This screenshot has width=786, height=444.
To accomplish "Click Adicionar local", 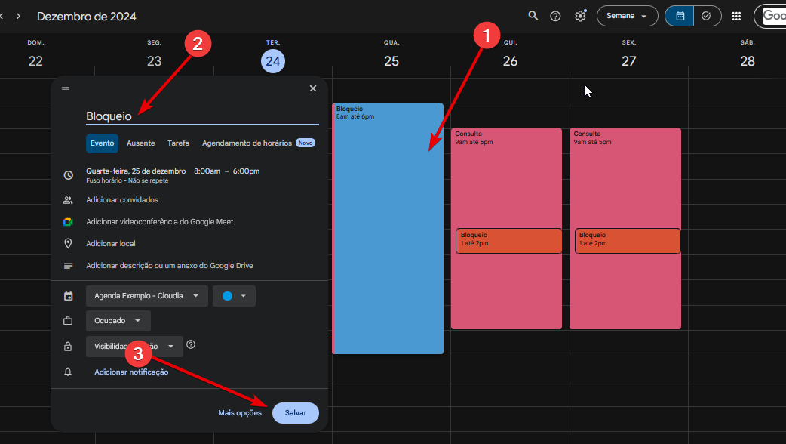I will pos(111,243).
